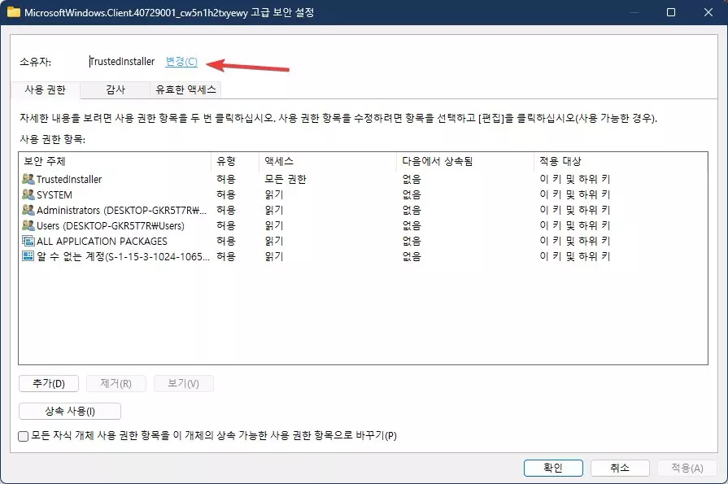Click the 보기(V) button

[x=183, y=384]
